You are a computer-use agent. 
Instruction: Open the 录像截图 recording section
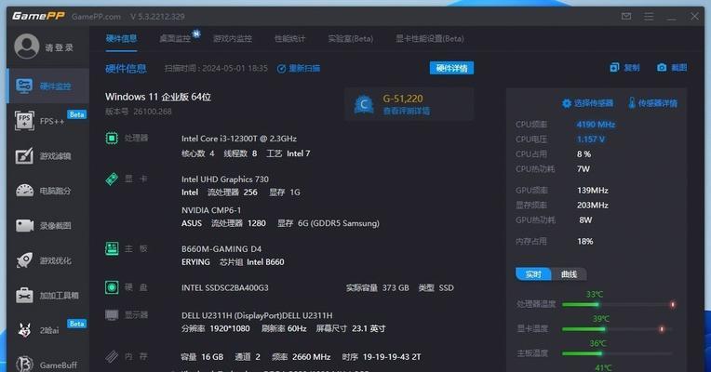click(48, 226)
